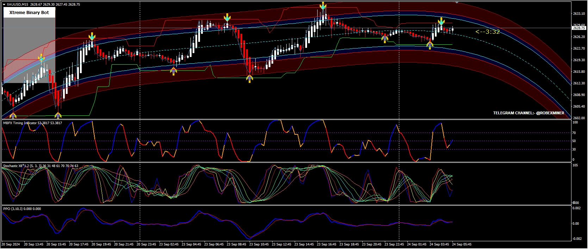Click the 24 Sep 05:45 time label
This screenshot has height=249, width=588.
[462, 244]
